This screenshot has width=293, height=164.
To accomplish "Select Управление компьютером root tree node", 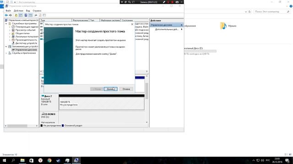I will 23,20.
